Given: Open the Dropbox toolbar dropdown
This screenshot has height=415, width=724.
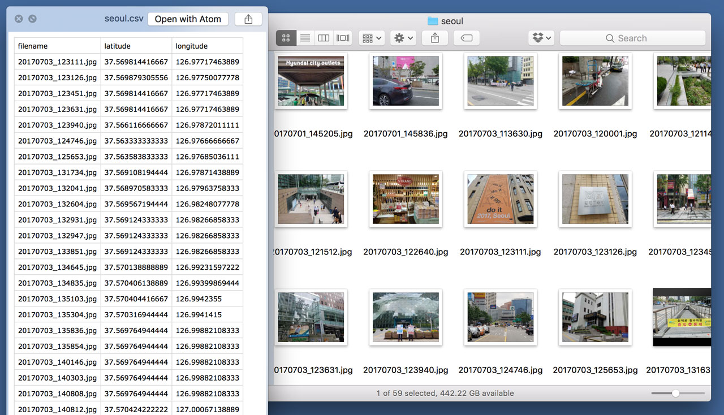Looking at the screenshot, I should click(x=542, y=38).
